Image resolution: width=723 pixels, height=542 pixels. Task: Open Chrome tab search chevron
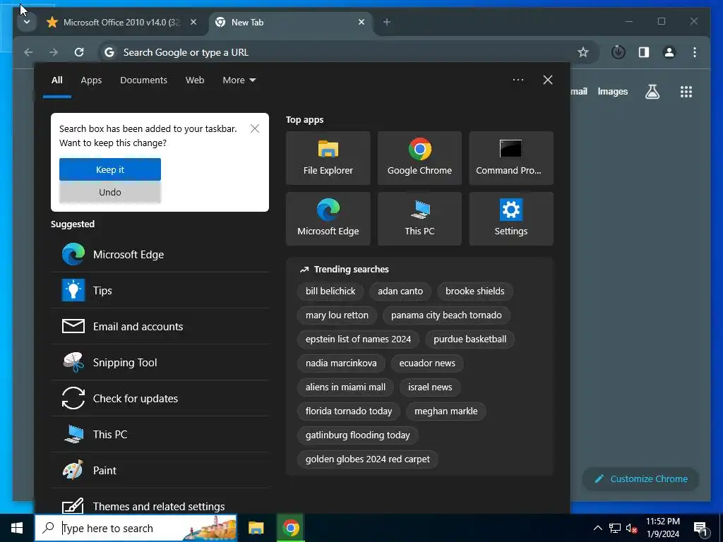click(27, 22)
